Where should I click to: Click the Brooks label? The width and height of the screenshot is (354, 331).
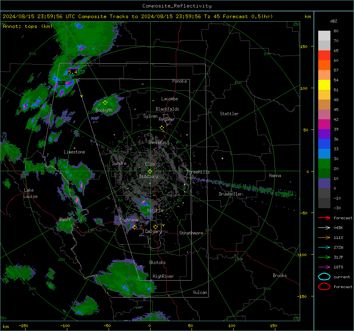click(280, 276)
